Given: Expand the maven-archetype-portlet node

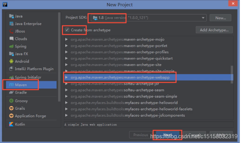Looking at the screenshot, I should click(x=66, y=46).
